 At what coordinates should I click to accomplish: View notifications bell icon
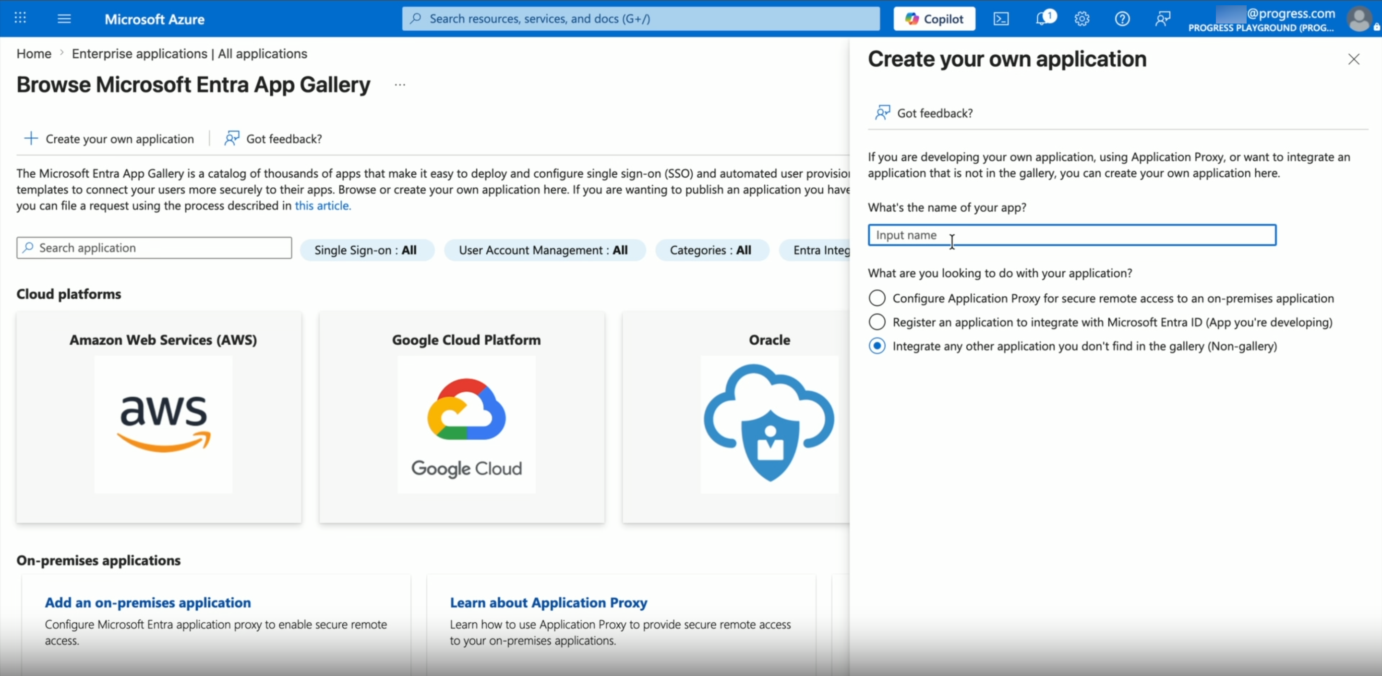[1043, 19]
